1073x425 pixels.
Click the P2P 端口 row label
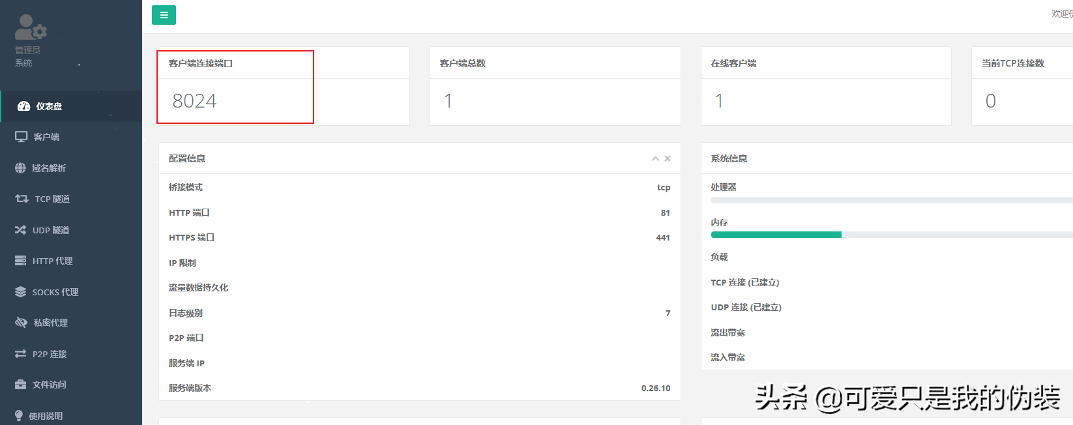pyautogui.click(x=186, y=338)
